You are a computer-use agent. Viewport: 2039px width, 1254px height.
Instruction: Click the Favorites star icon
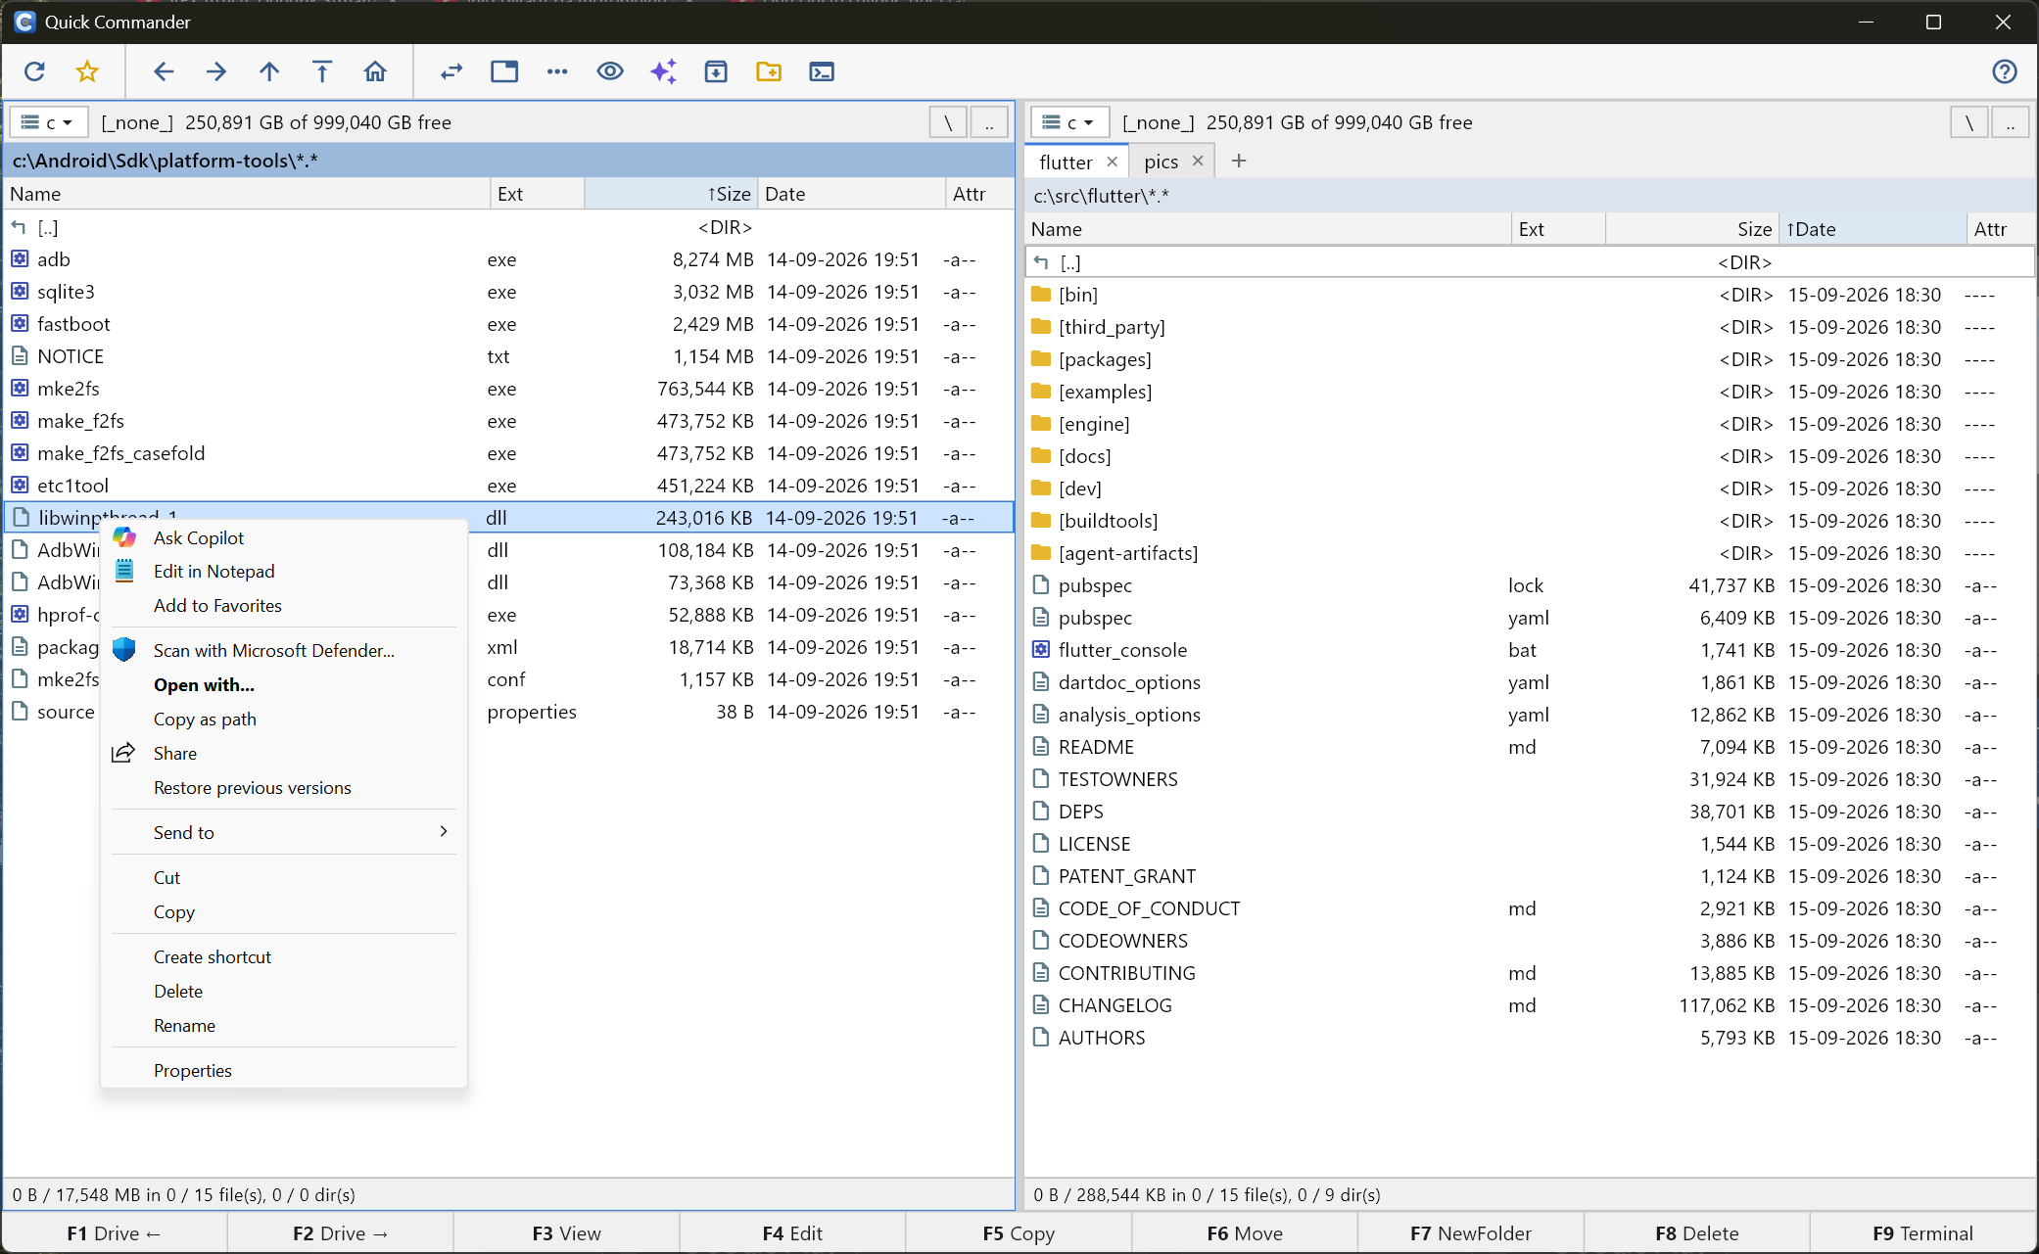click(x=87, y=71)
